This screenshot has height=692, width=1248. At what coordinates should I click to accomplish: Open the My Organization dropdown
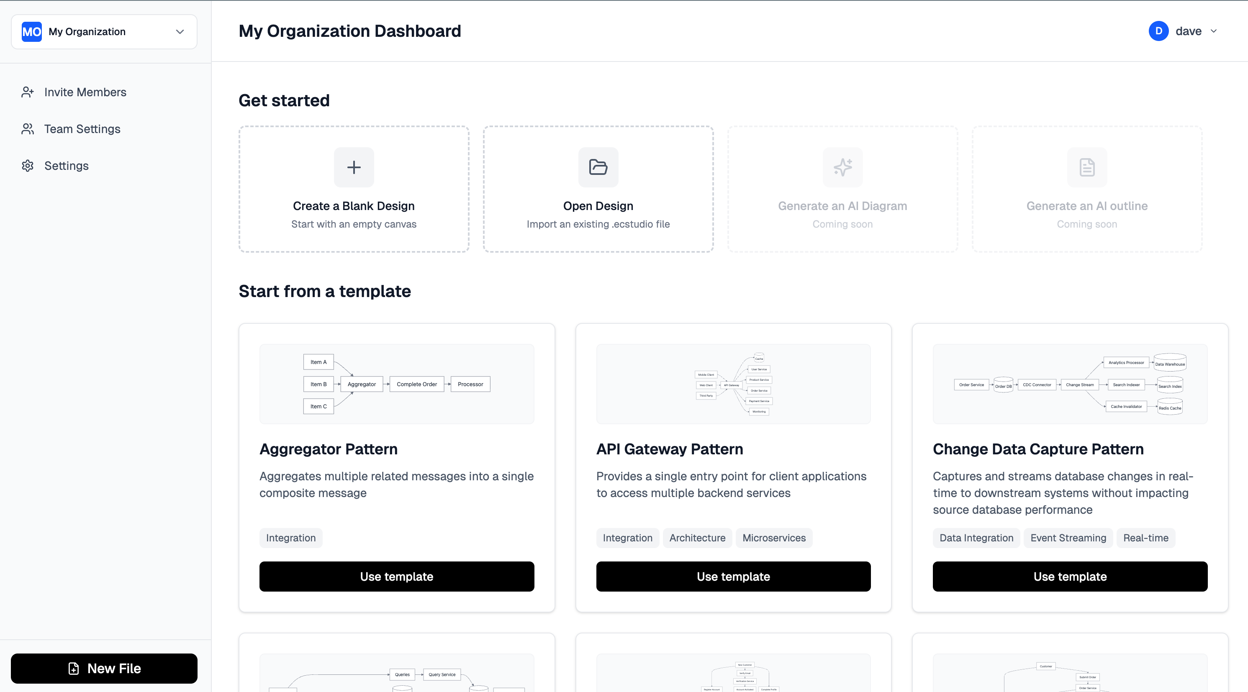179,31
